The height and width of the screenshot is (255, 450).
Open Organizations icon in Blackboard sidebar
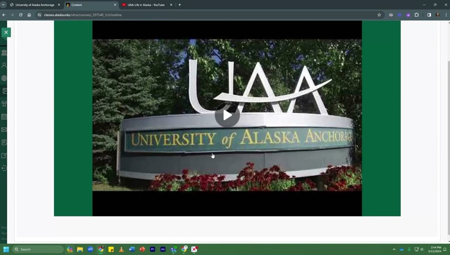coord(4,104)
